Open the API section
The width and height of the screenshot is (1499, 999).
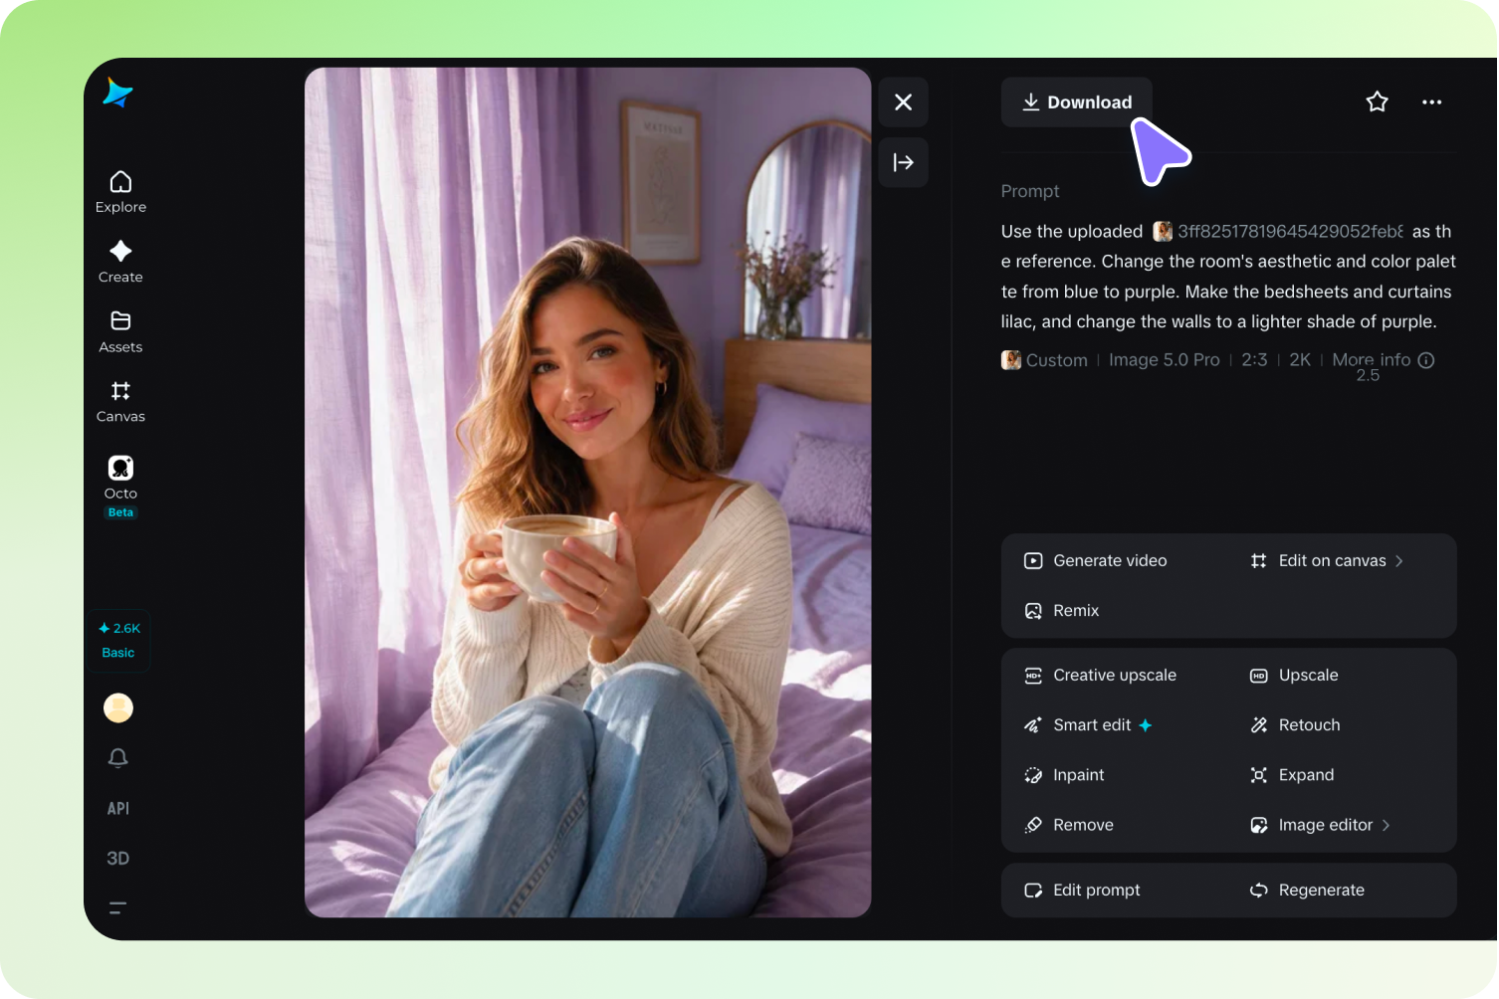(x=118, y=808)
